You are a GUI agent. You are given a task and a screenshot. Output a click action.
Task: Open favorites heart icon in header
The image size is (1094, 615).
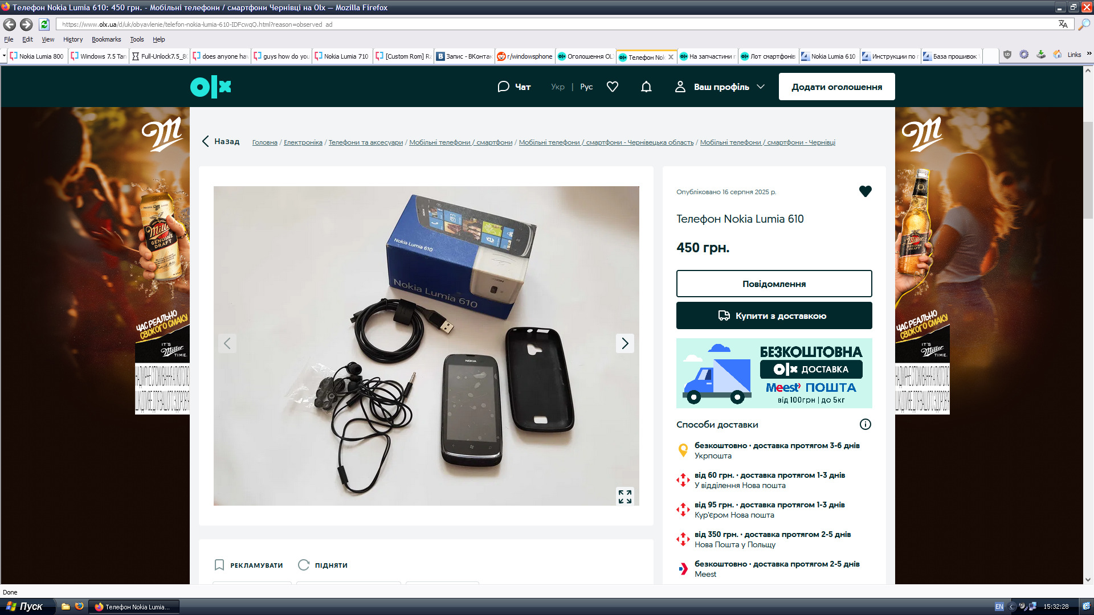pos(613,87)
